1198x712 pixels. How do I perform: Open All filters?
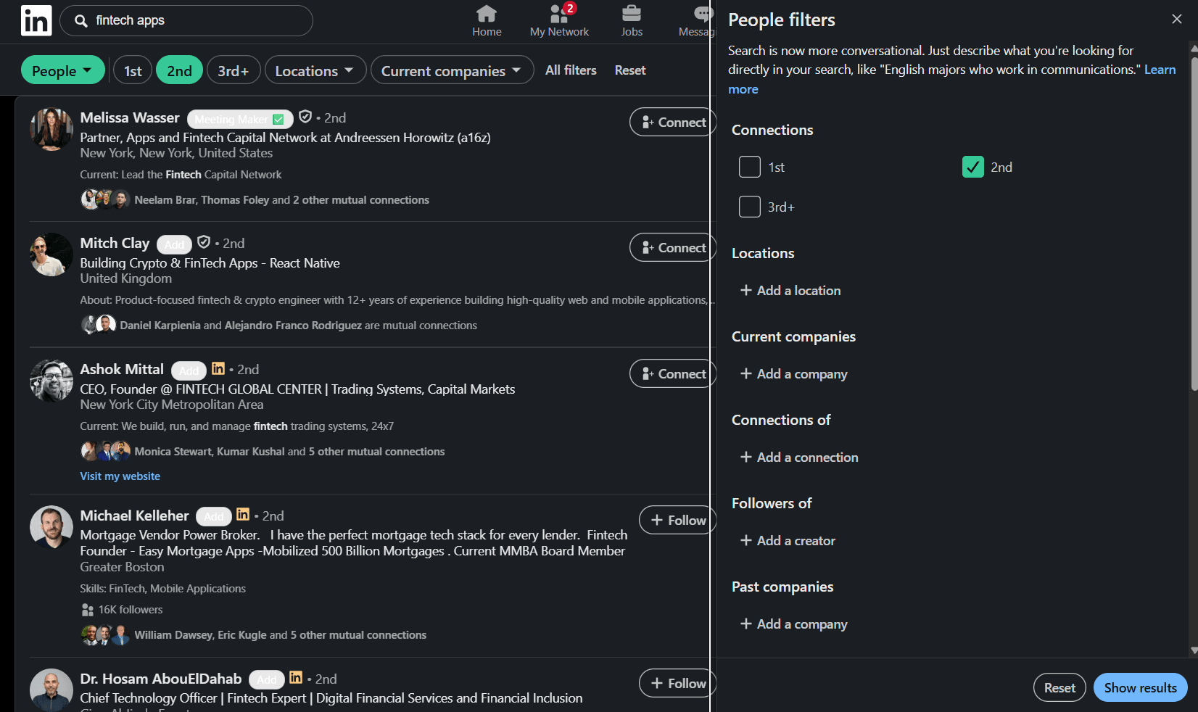(x=570, y=70)
